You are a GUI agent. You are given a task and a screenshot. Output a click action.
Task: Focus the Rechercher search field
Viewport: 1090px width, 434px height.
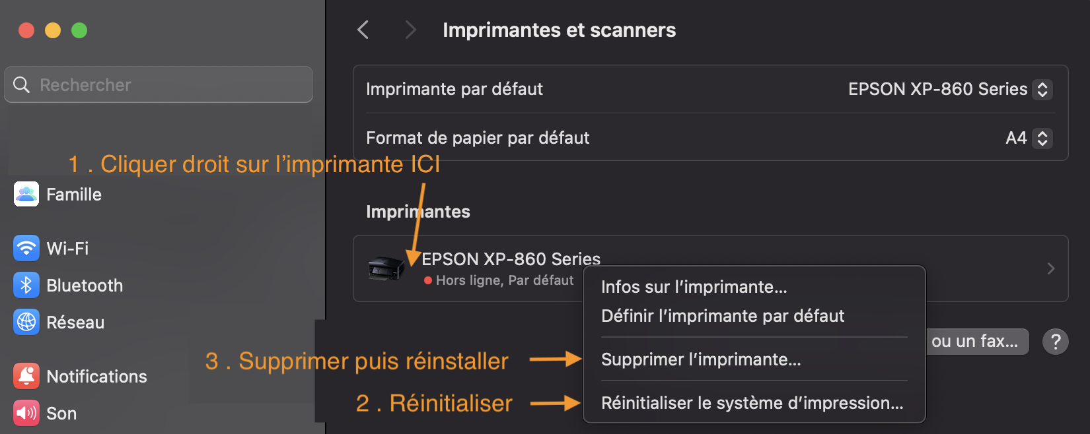point(159,85)
